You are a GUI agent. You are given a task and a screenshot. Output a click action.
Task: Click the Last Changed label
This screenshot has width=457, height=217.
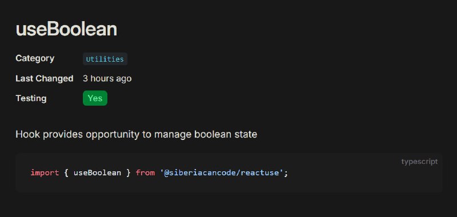point(45,78)
